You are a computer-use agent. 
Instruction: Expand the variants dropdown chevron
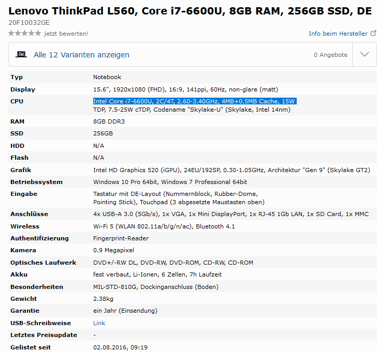pos(365,54)
